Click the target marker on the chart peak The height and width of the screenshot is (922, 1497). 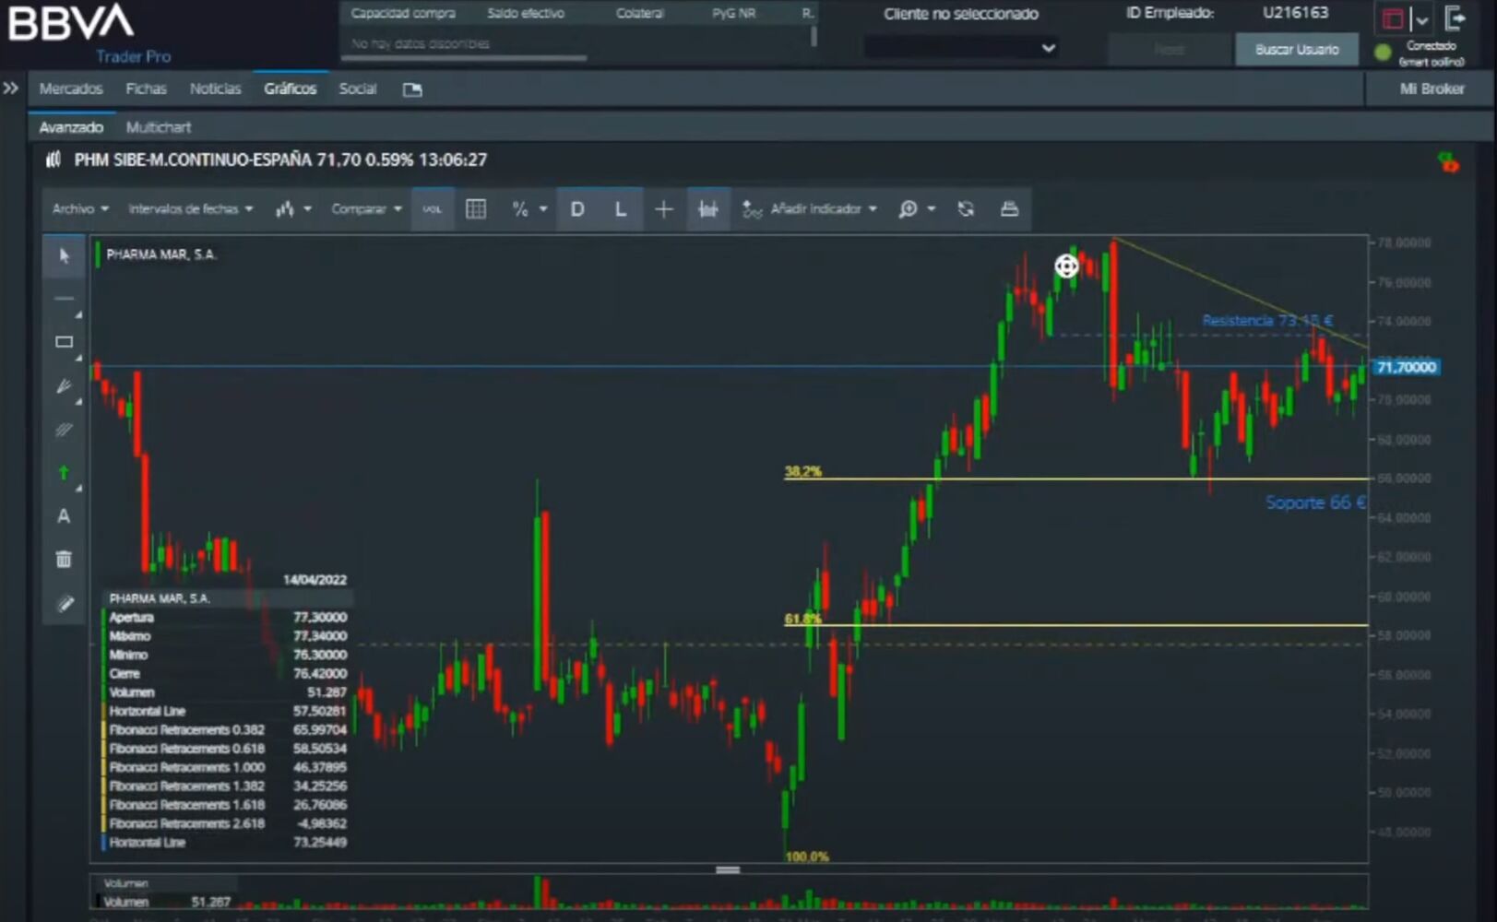pyautogui.click(x=1066, y=266)
